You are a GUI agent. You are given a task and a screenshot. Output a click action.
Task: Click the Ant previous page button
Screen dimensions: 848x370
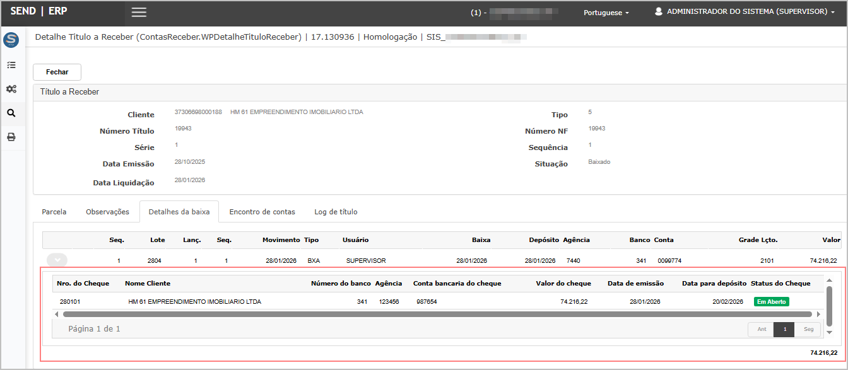[762, 329]
